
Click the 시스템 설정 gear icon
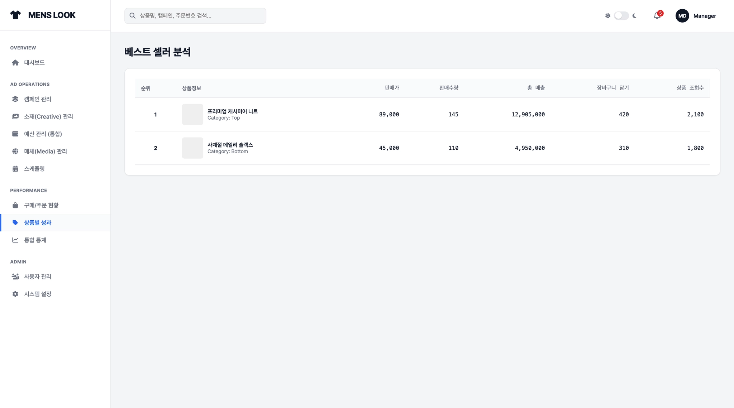15,294
